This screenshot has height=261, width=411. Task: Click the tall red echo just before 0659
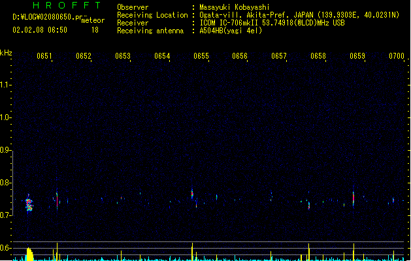[353, 199]
